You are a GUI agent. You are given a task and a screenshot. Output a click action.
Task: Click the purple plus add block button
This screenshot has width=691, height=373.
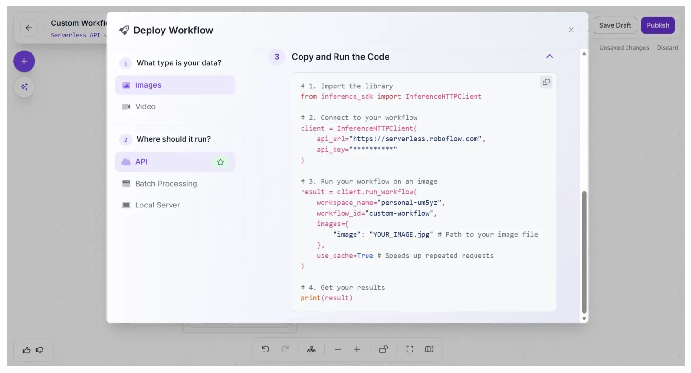24,62
